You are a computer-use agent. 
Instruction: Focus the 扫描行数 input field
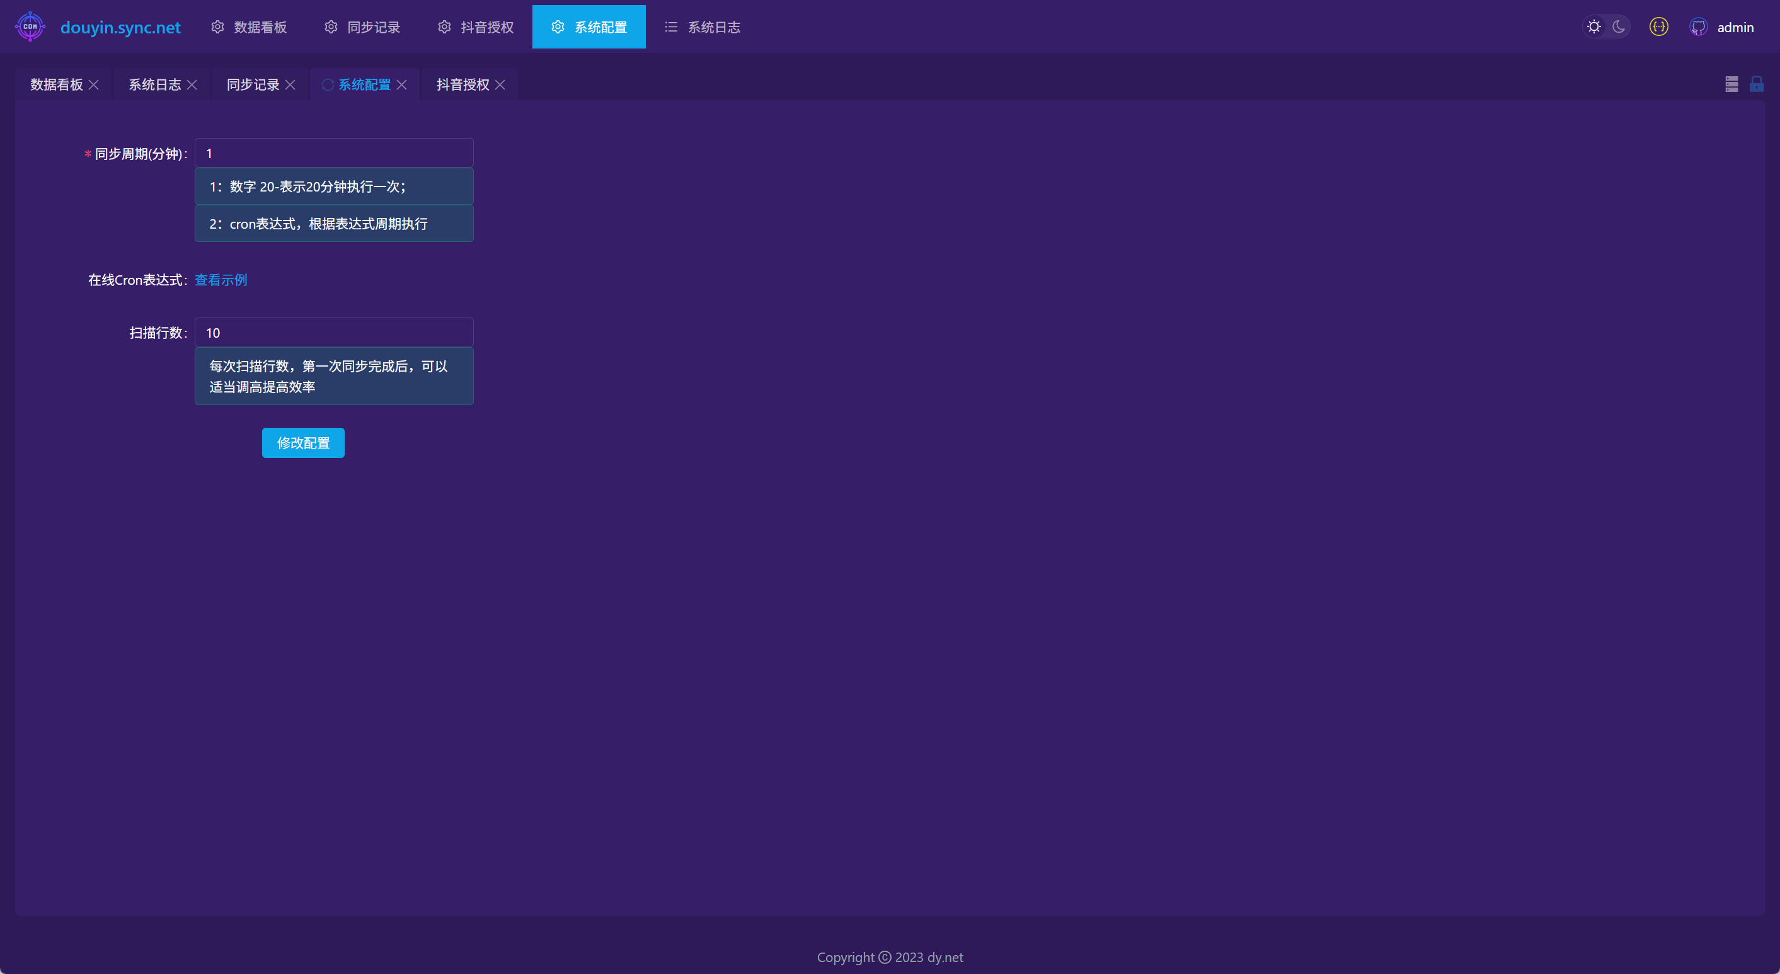[334, 333]
